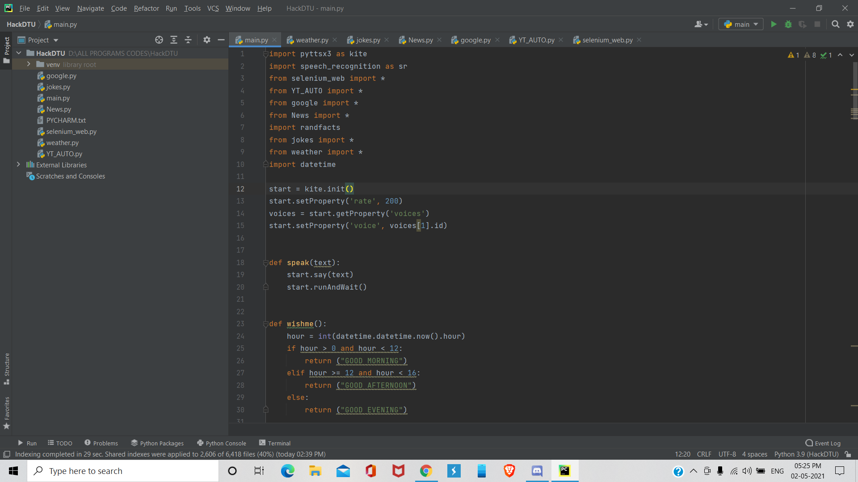Screen dimensions: 858x482
Task: Toggle the read-only lock icon in the status bar
Action: click(848, 454)
